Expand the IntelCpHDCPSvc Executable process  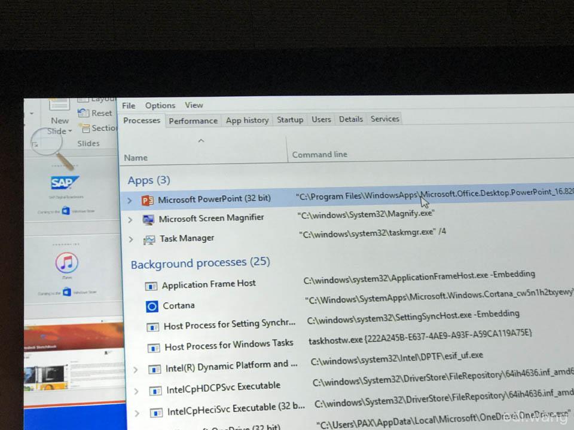point(136,392)
